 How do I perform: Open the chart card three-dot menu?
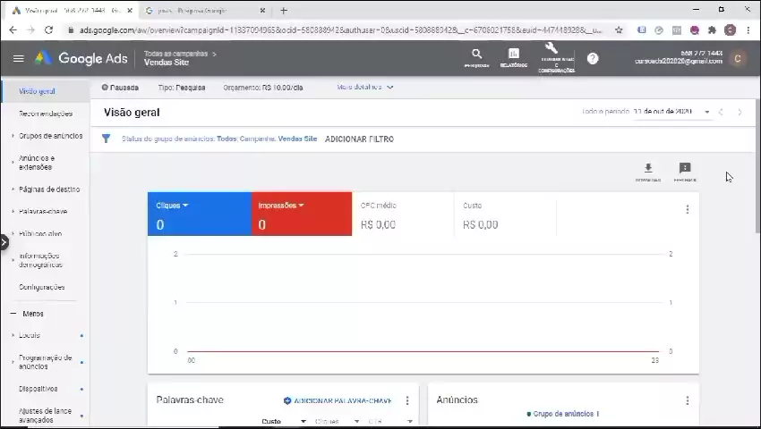[687, 209]
